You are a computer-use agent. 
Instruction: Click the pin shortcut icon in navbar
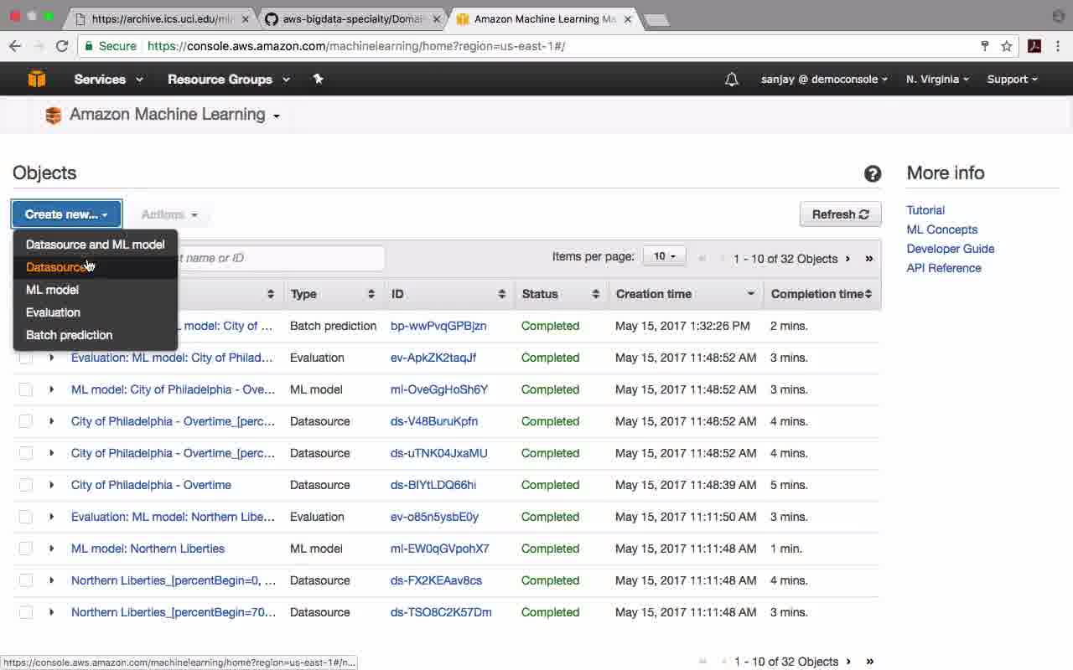(x=318, y=79)
